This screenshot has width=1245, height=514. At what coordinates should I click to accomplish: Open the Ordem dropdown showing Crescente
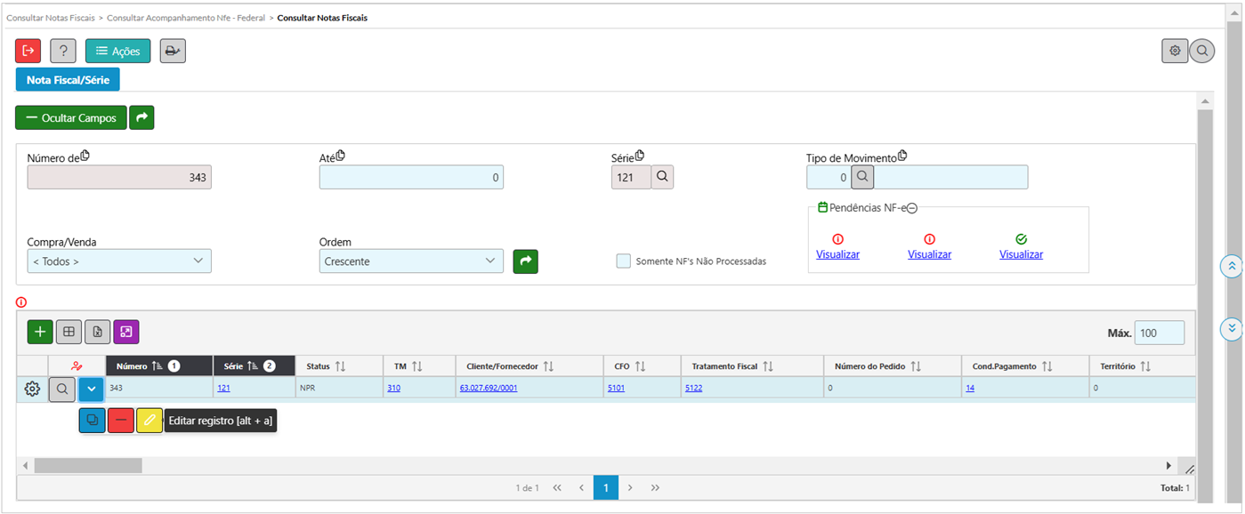pyautogui.click(x=410, y=261)
